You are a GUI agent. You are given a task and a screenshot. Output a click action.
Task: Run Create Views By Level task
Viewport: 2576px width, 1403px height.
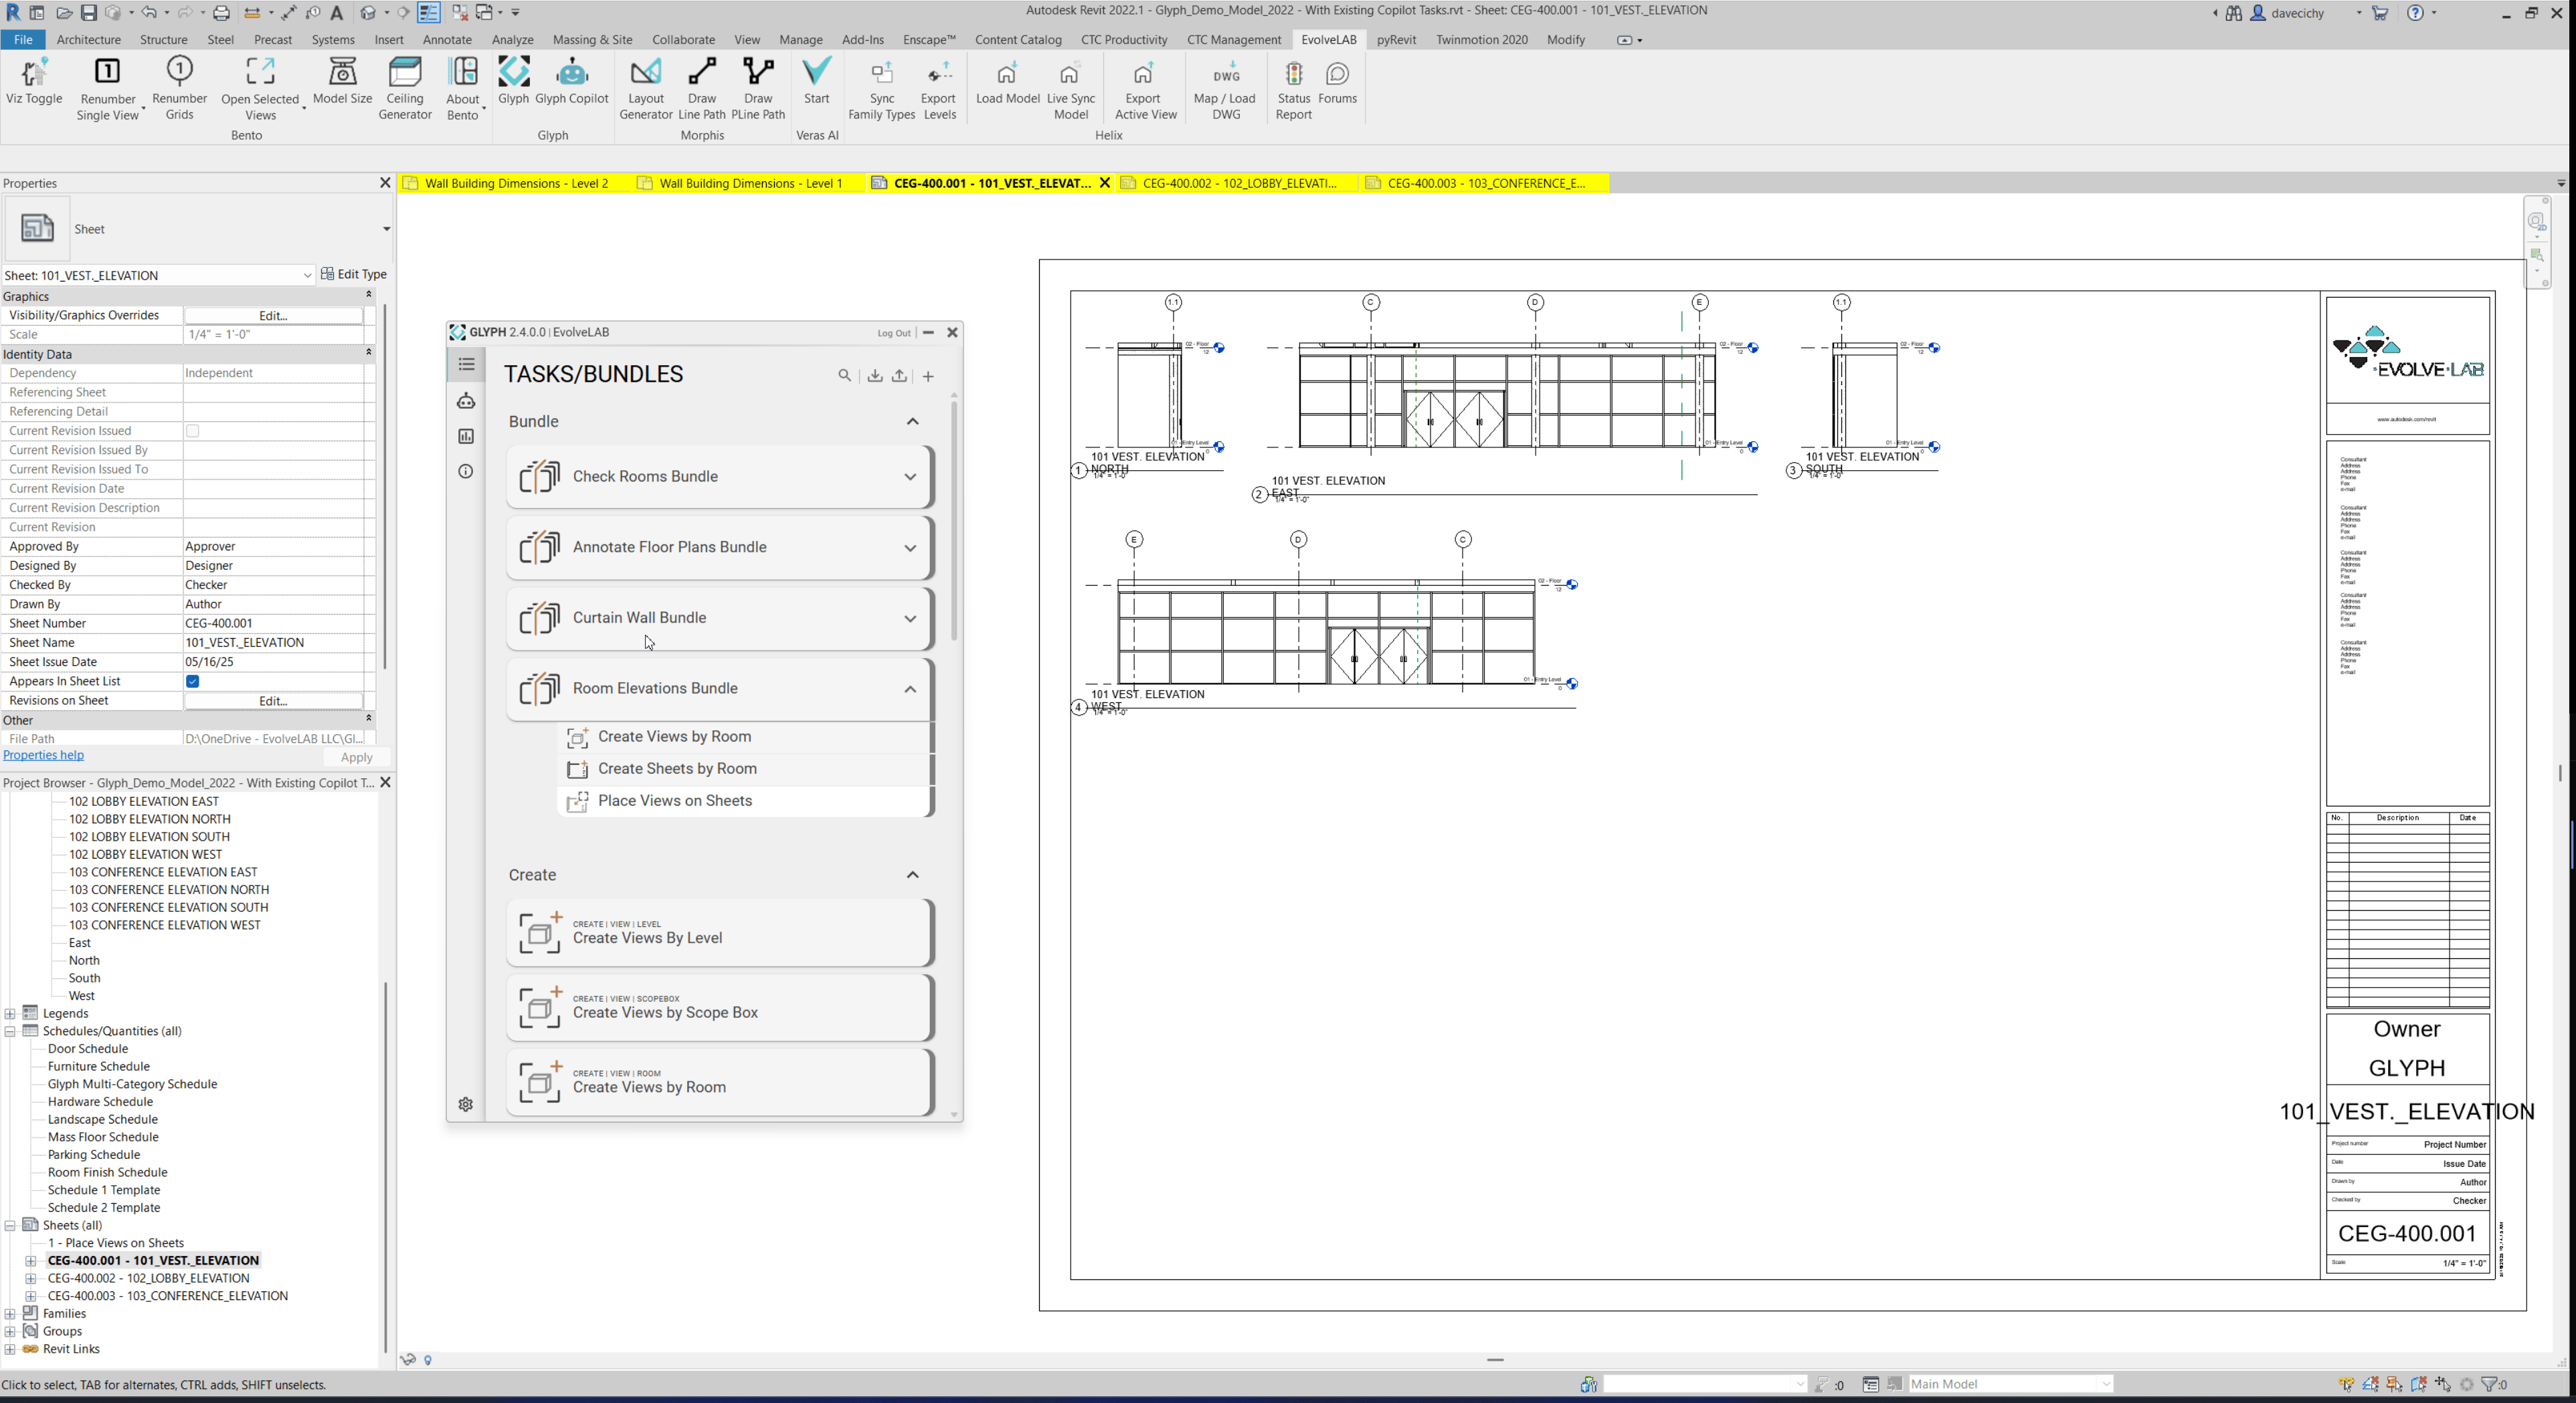(x=720, y=934)
